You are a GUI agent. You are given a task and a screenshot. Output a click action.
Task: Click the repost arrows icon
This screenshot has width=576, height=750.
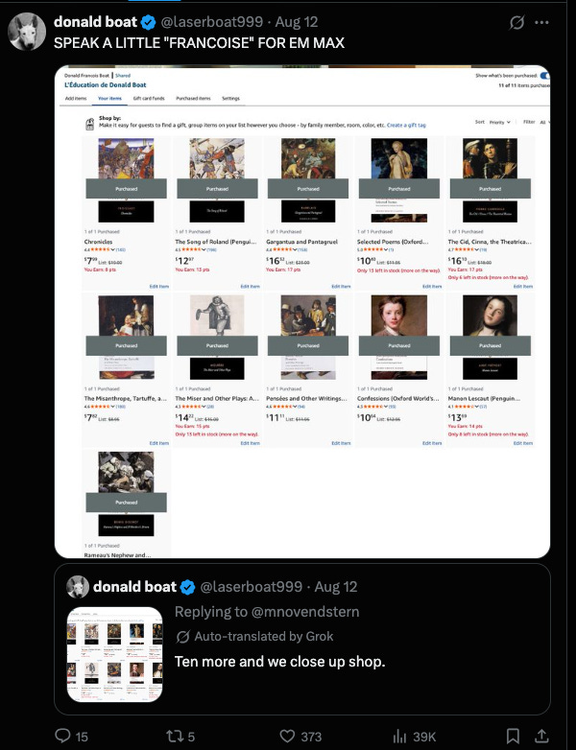pyautogui.click(x=175, y=736)
